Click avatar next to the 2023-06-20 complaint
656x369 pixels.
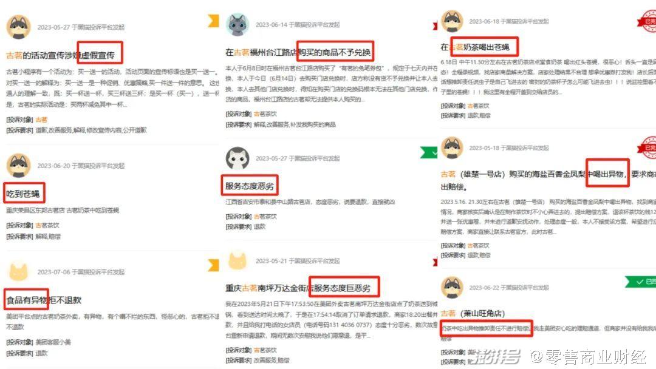18,166
